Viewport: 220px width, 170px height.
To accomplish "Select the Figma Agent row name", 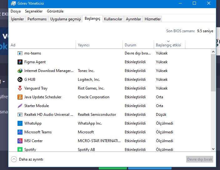I will pos(35,62).
